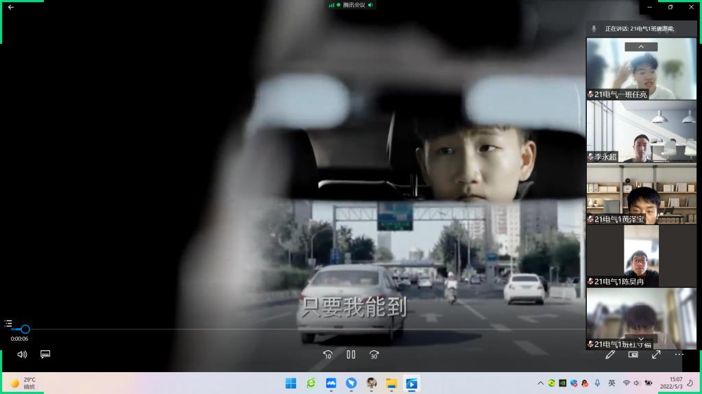Open the weather widget showing 29°C
Image resolution: width=702 pixels, height=394 pixels.
pyautogui.click(x=23, y=383)
